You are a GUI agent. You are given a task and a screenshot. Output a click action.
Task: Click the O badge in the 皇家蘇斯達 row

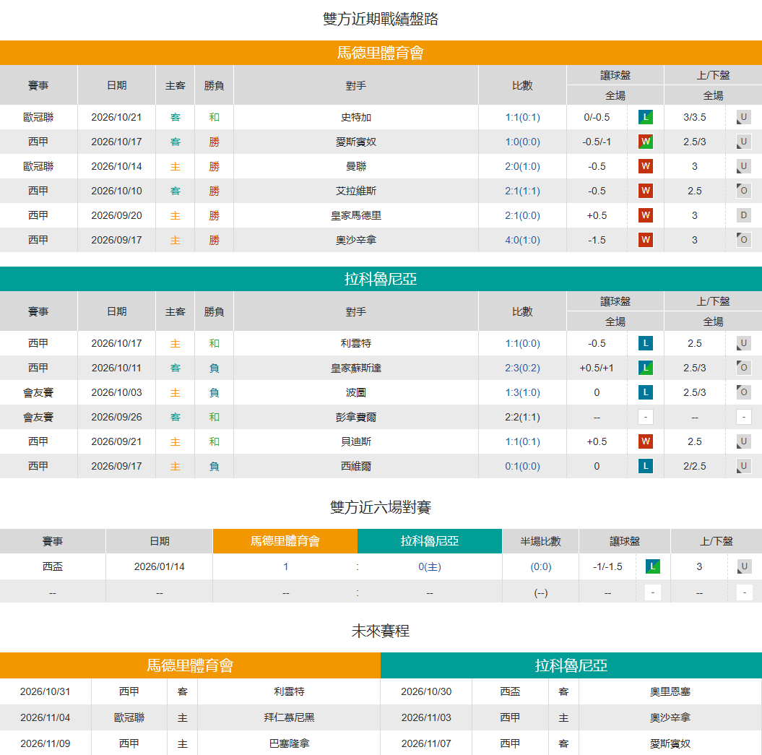point(743,368)
